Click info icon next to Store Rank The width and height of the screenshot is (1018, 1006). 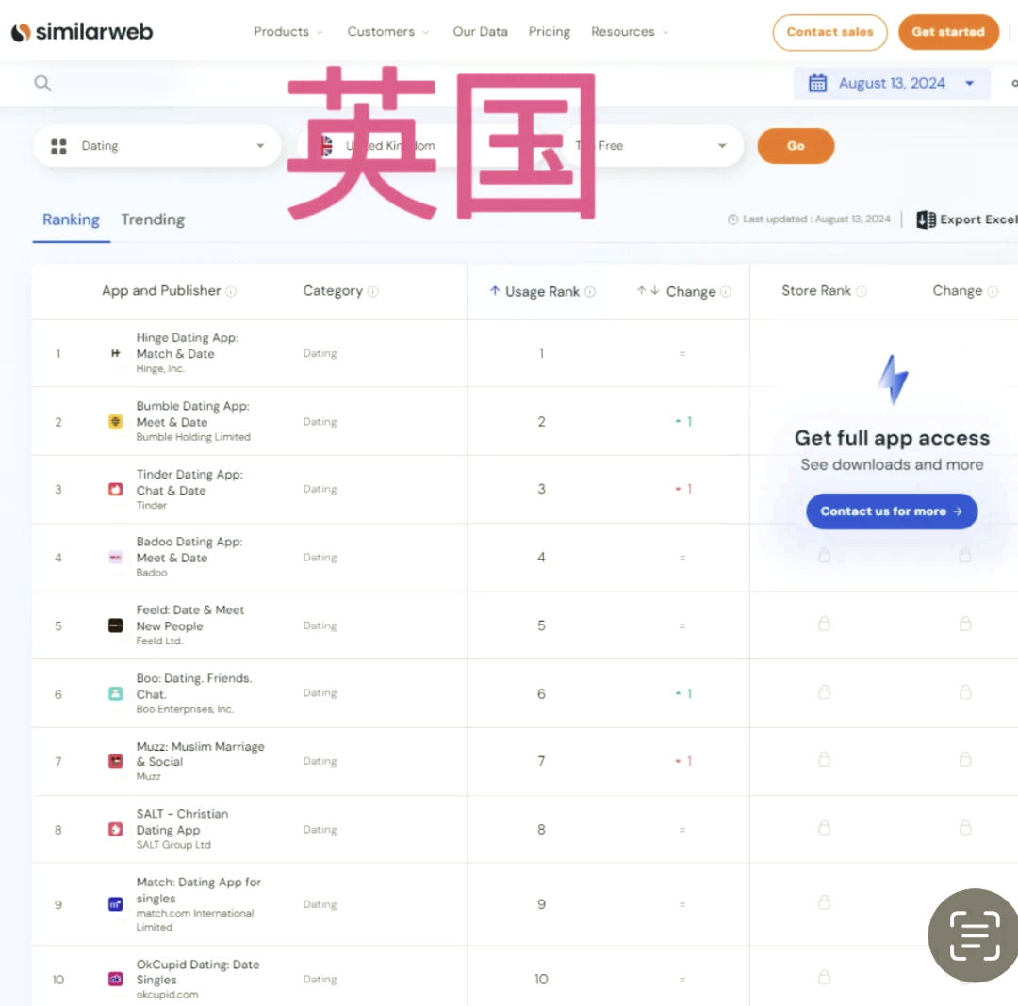point(862,292)
